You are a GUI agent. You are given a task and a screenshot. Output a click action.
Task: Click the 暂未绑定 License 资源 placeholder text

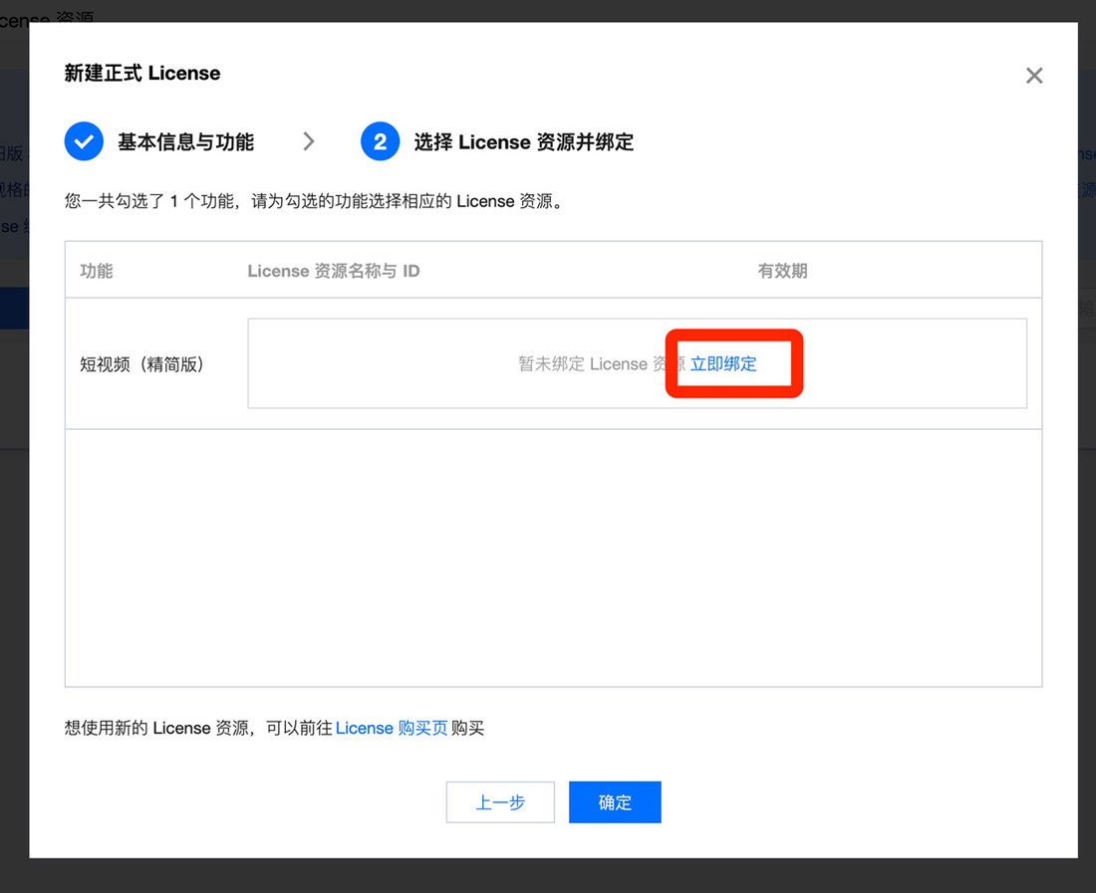click(598, 364)
